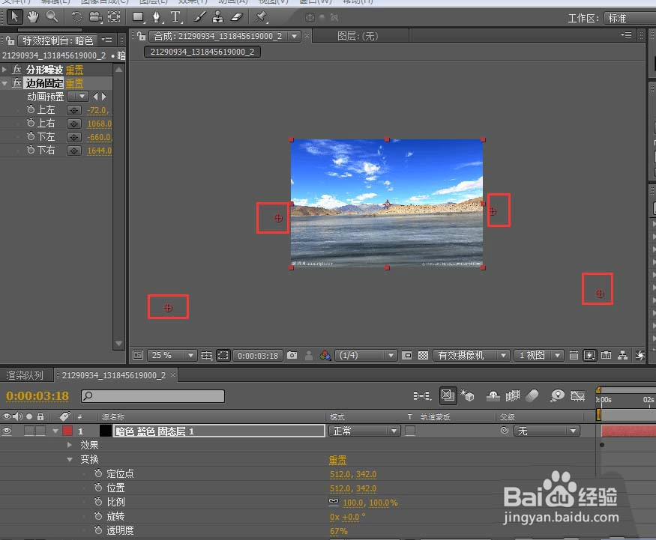Select the Text tool
This screenshot has width=656, height=540.
(x=175, y=16)
